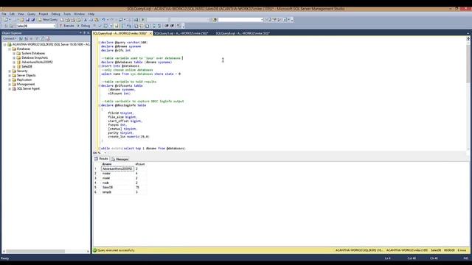Click the Save All icon
The width and height of the screenshot is (472, 265).
pyautogui.click(x=32, y=20)
